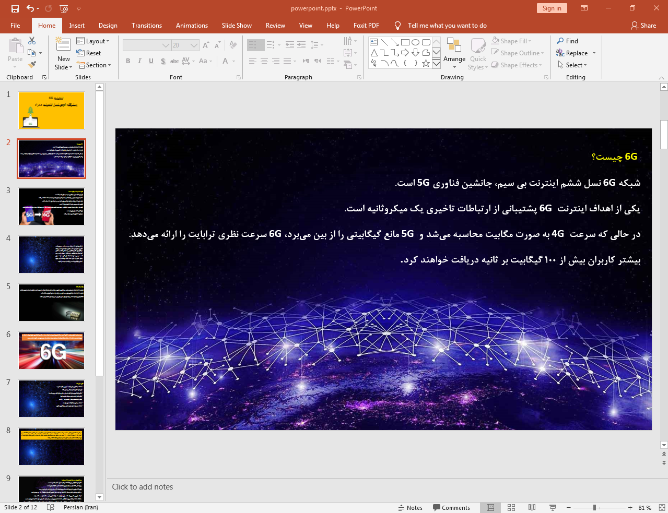
Task: Start presentation from beginning icon in title bar
Action: pos(64,8)
